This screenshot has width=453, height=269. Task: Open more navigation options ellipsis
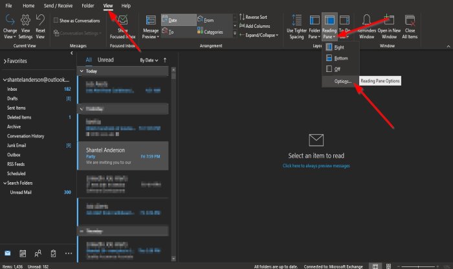(69, 253)
